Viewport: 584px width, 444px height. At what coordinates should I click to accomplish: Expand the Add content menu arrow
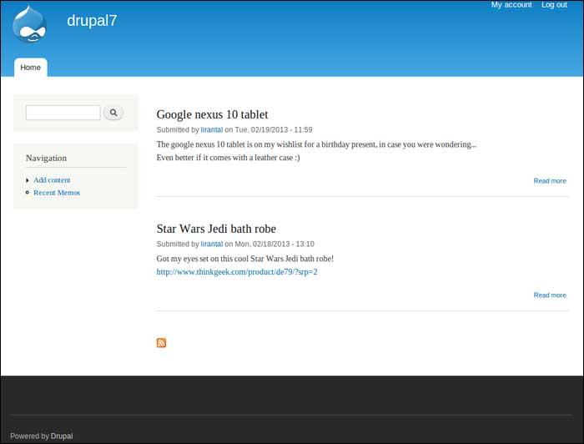click(x=28, y=180)
